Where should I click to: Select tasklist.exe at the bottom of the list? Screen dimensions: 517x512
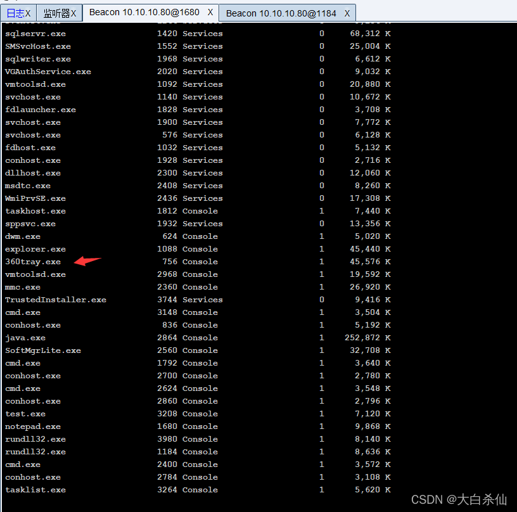pos(35,489)
